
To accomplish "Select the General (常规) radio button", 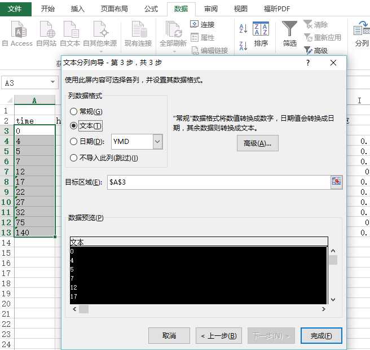I will click(x=74, y=111).
